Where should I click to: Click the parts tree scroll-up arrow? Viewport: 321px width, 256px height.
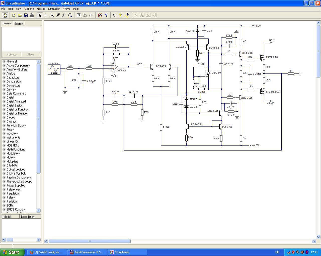(39, 61)
